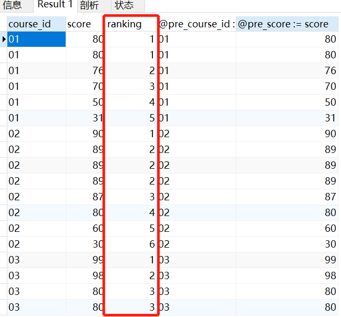This screenshot has height=317, width=341.
Task: Select score column cell with value 99
Action: pos(85,260)
